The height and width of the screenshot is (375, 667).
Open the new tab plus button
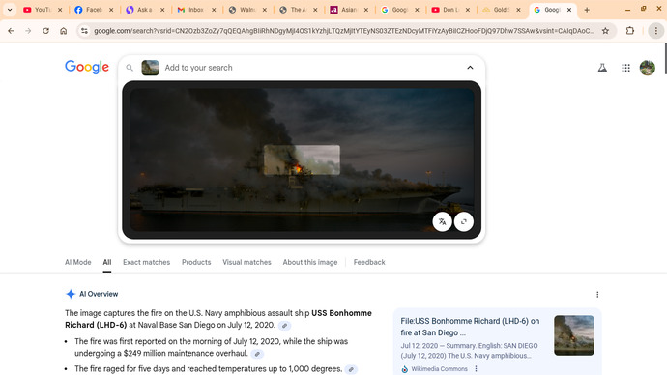(x=587, y=10)
